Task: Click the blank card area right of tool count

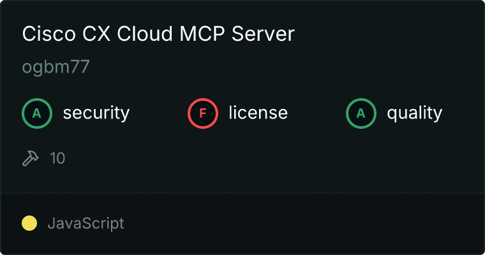Action: click(268, 158)
